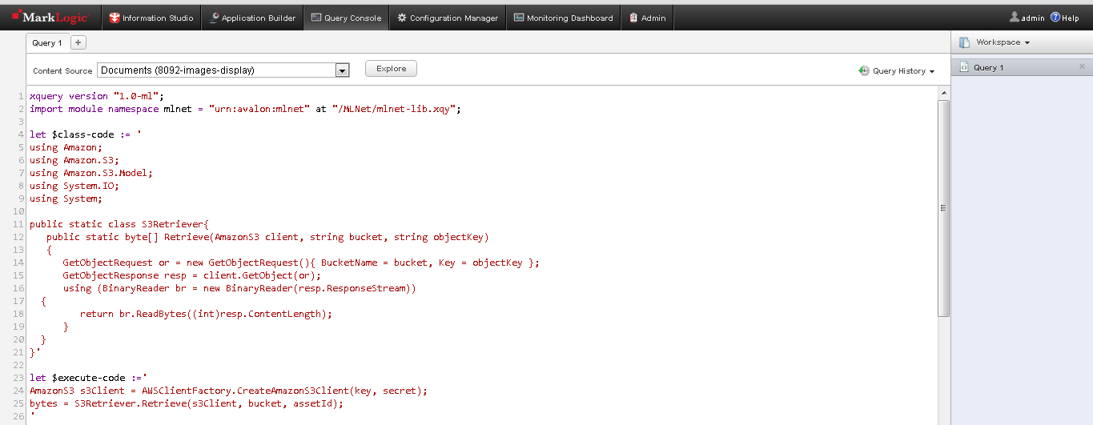Open the Help link
Screen dimensions: 1093x425
[1071, 18]
